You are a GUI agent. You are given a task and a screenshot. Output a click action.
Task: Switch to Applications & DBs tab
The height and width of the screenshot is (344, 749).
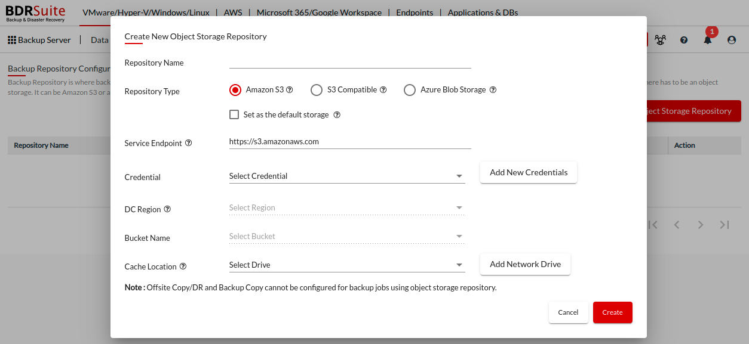point(483,13)
